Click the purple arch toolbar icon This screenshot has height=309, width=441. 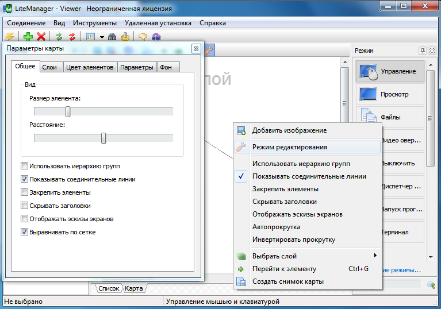[x=156, y=37]
